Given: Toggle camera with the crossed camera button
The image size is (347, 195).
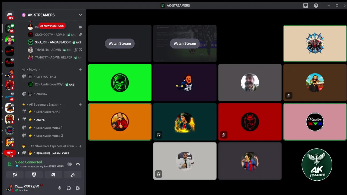Looking at the screenshot, I should click(x=15, y=175).
